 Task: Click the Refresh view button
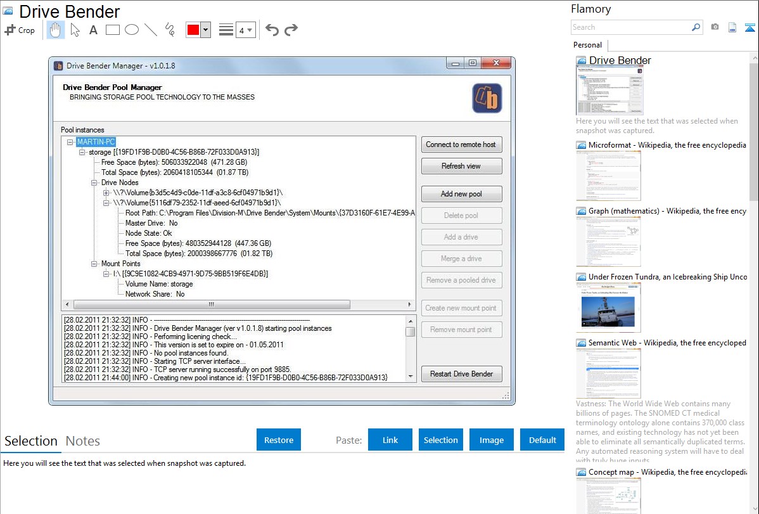[x=461, y=166]
